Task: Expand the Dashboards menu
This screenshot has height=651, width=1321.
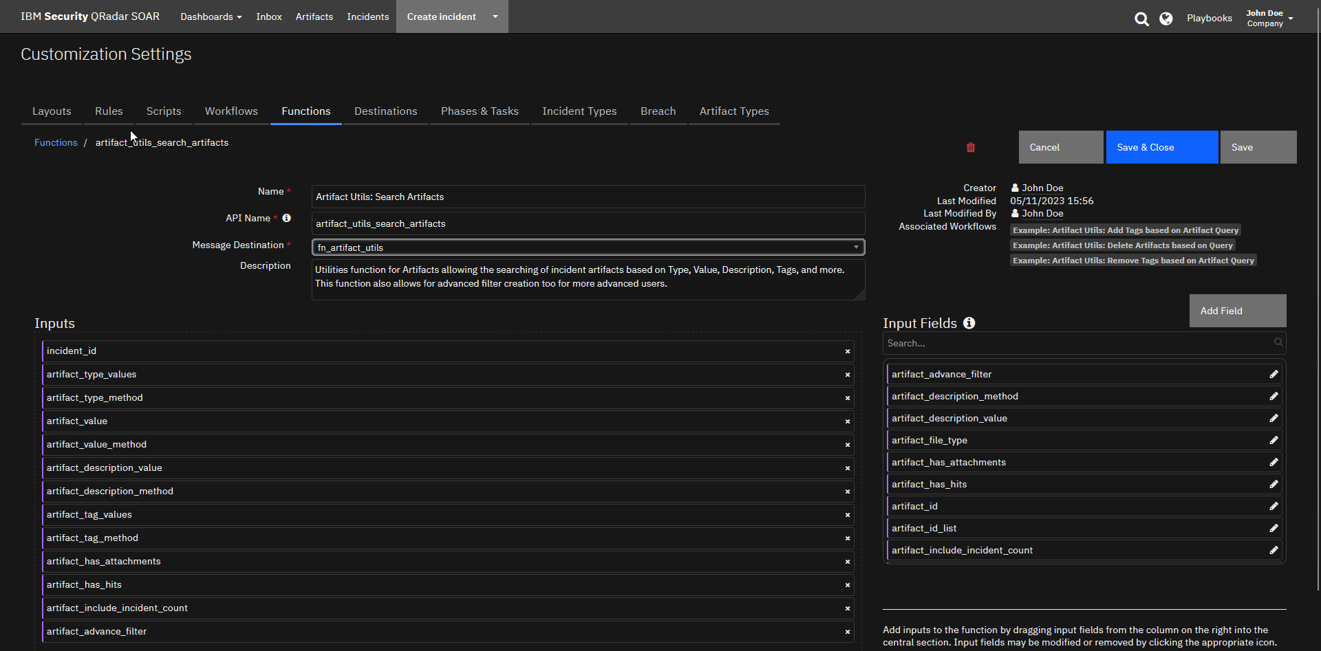Action: tap(211, 16)
